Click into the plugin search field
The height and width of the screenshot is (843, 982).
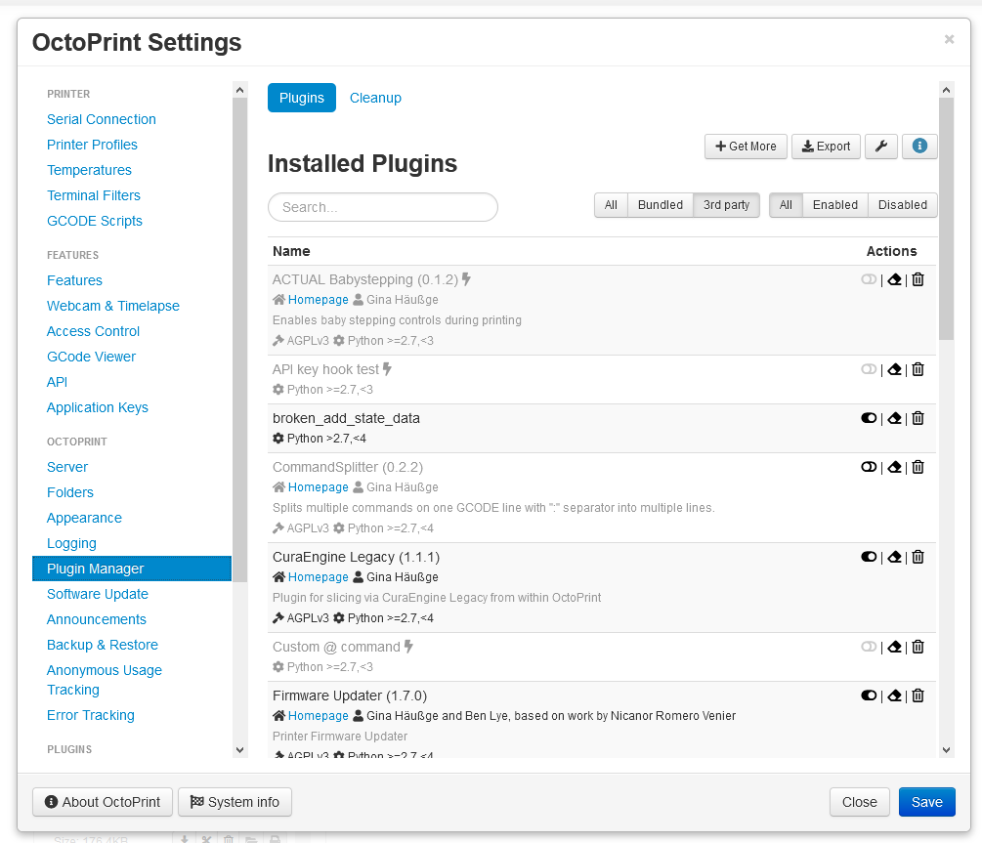pos(382,207)
